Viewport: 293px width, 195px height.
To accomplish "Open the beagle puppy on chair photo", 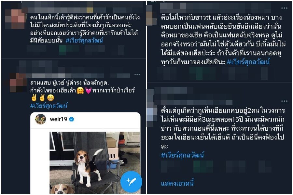I will (x=95, y=162).
